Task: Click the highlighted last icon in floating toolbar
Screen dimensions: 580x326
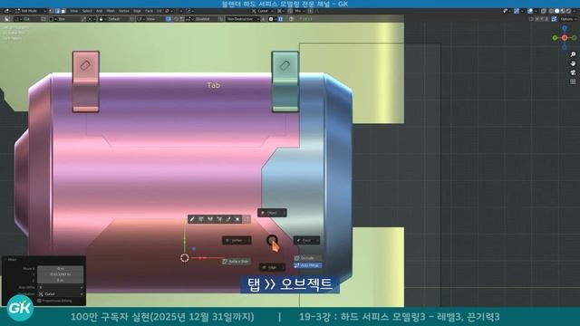Action: [246, 219]
